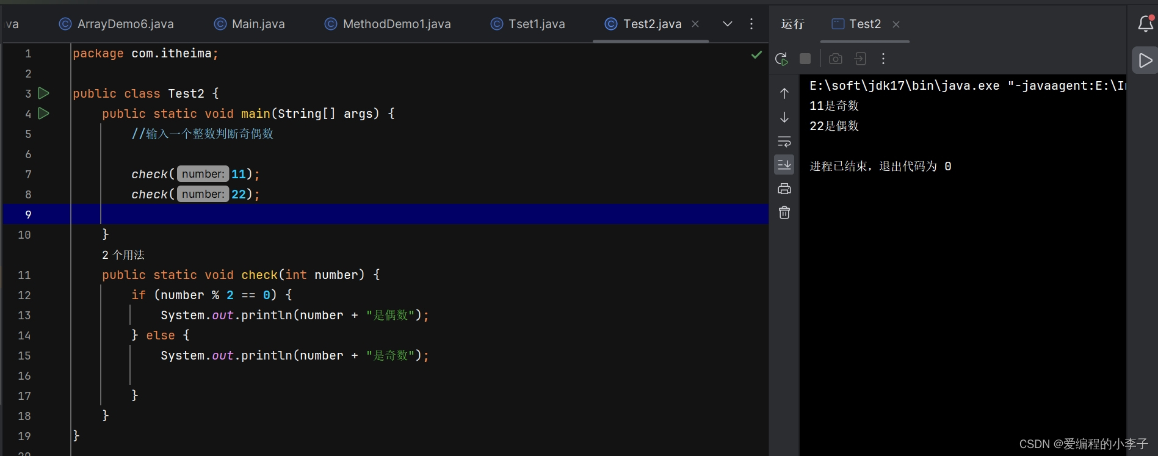Open the notifications bell icon
This screenshot has width=1158, height=456.
(x=1145, y=24)
